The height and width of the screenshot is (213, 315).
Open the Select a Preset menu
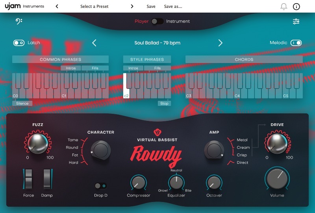[x=94, y=6]
